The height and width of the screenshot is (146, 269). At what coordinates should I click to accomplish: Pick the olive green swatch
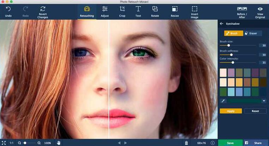(x=239, y=73)
